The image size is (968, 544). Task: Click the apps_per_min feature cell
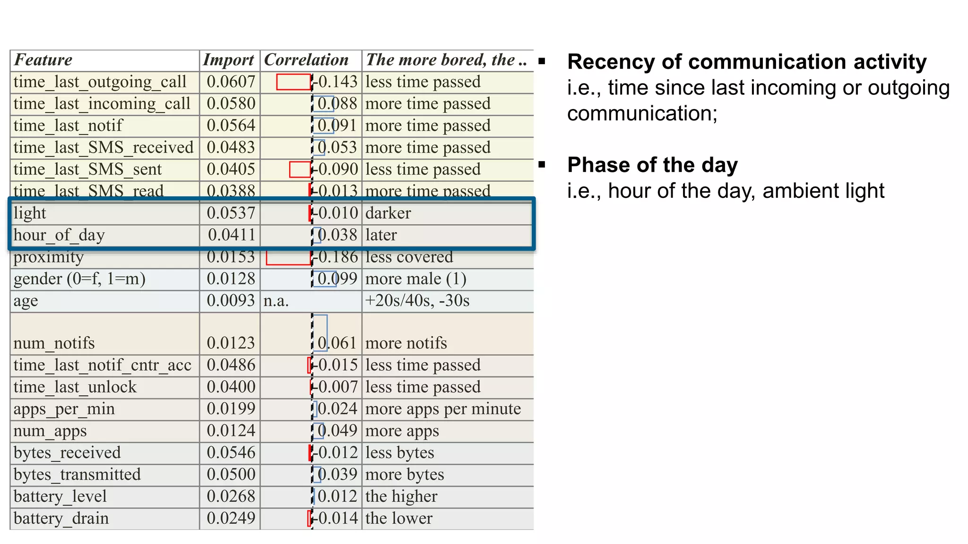104,409
